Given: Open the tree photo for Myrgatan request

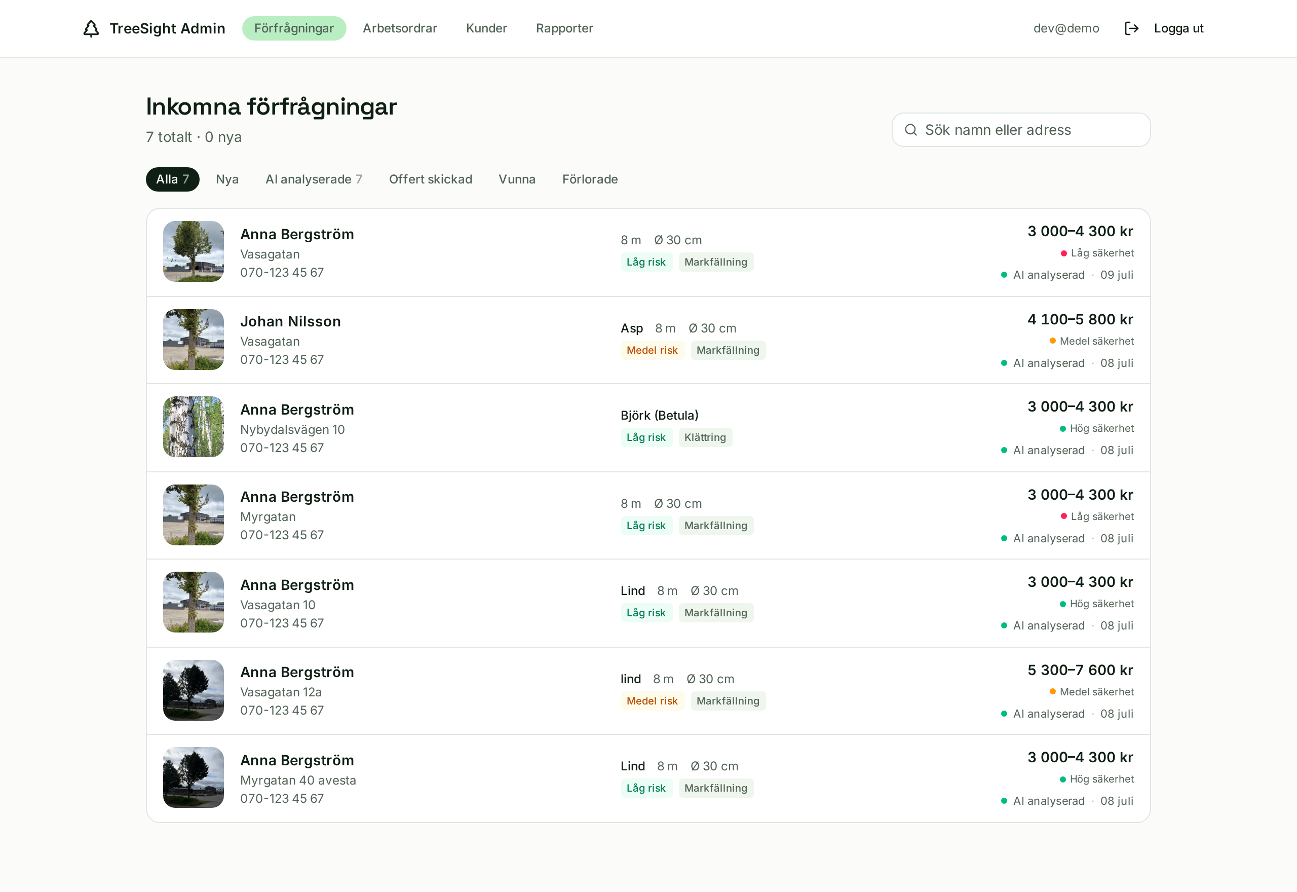Looking at the screenshot, I should (x=193, y=515).
